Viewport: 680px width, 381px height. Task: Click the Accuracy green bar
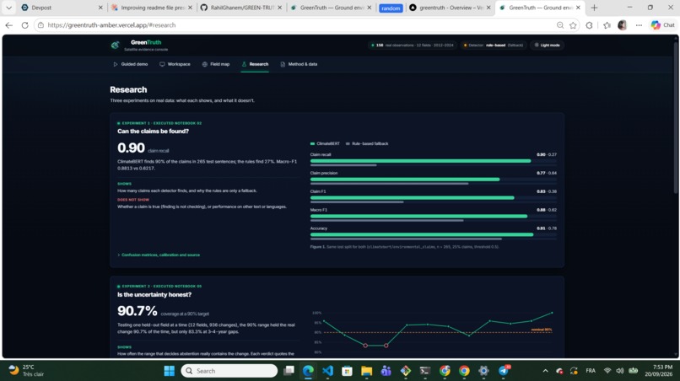pyautogui.click(x=422, y=234)
